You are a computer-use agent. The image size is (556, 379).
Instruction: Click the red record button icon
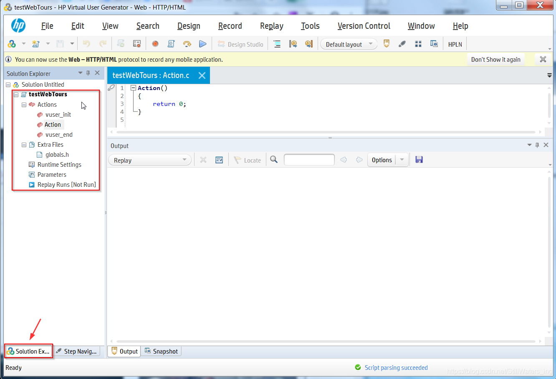(x=155, y=44)
